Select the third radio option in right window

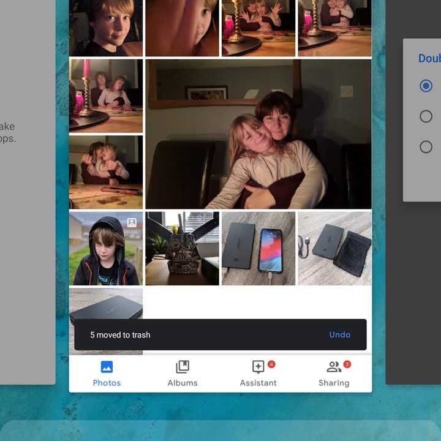[426, 147]
